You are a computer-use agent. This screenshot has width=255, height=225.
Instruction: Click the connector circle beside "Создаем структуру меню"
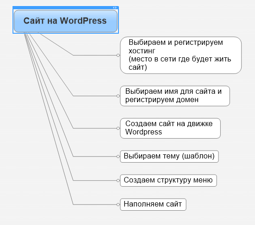coord(118,180)
